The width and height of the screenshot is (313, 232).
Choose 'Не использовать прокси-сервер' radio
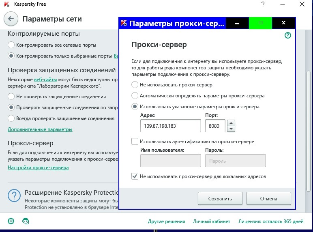[x=135, y=85]
